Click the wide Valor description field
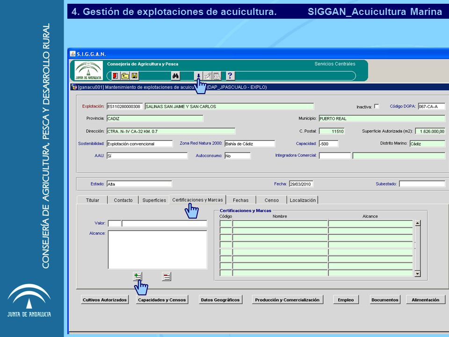 [164, 223]
